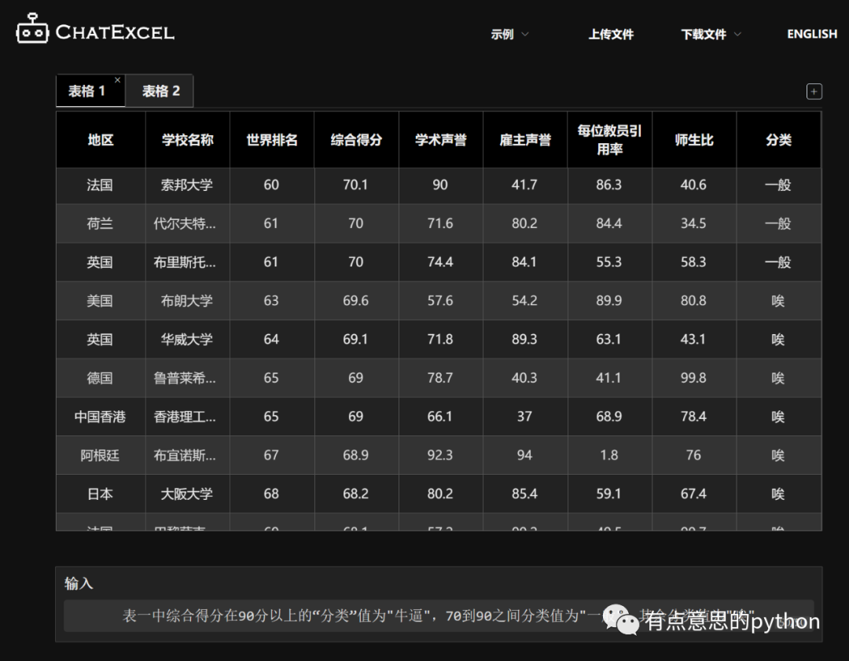Click the 索邦大学 school name cell
The height and width of the screenshot is (661, 849).
point(187,185)
